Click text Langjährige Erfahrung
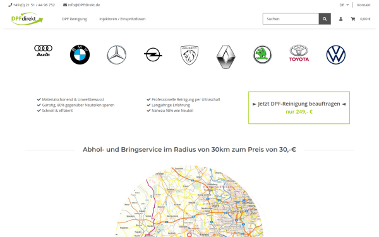Image resolution: width=379 pixels, height=237 pixels. pyautogui.click(x=171, y=105)
